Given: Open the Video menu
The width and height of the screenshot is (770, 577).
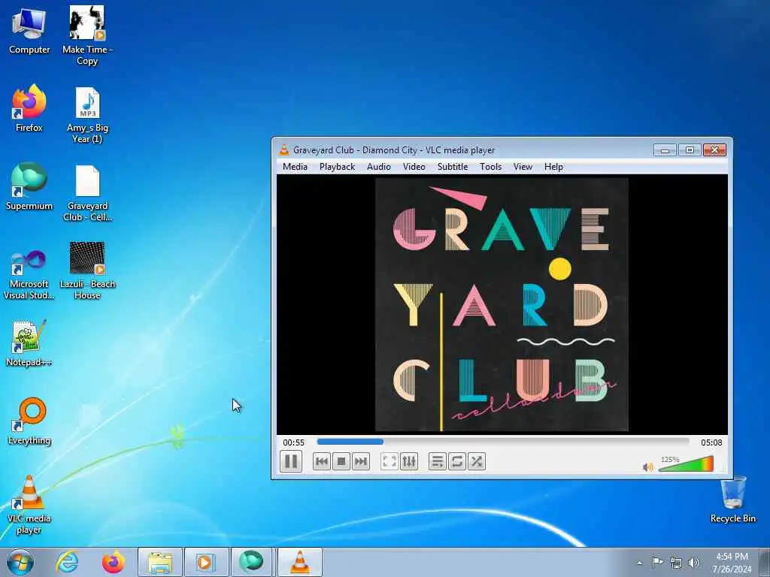Looking at the screenshot, I should 414,167.
